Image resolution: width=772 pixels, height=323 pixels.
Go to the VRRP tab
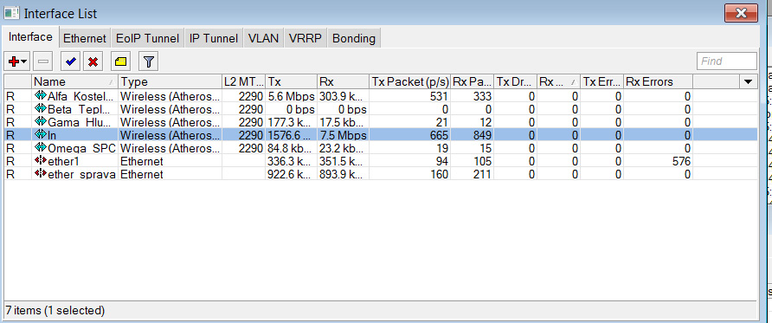(306, 38)
